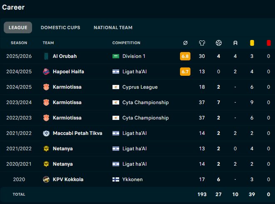Click the assists 'A' column icon
This screenshot has width=275, height=204.
[x=235, y=43]
